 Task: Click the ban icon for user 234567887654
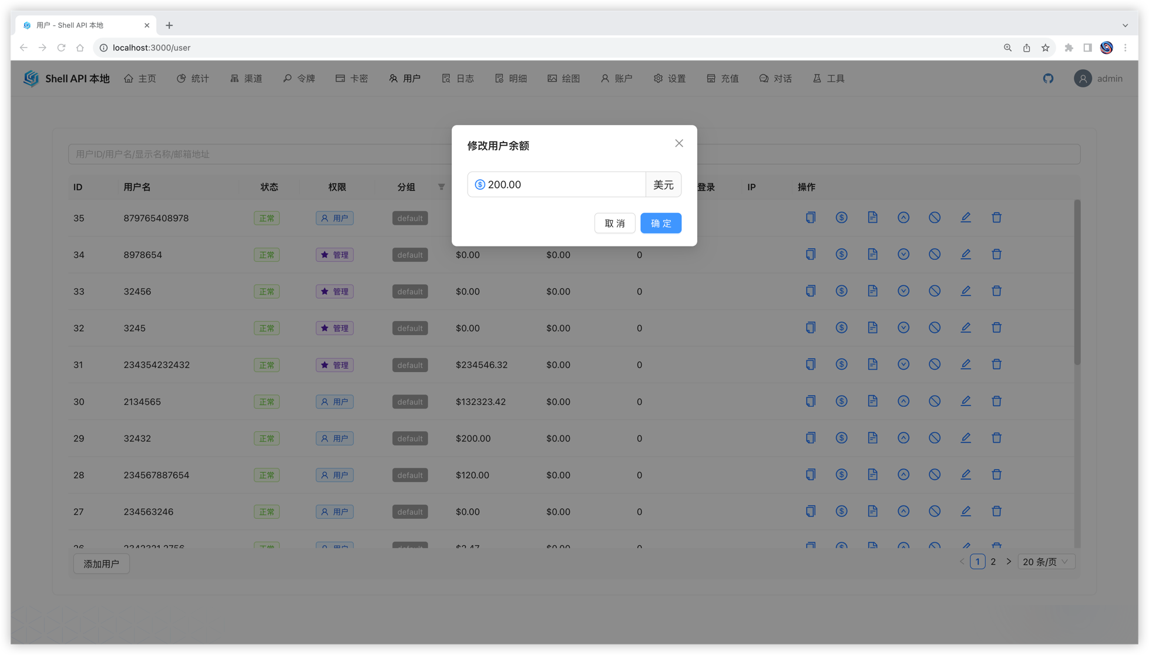[x=934, y=474]
